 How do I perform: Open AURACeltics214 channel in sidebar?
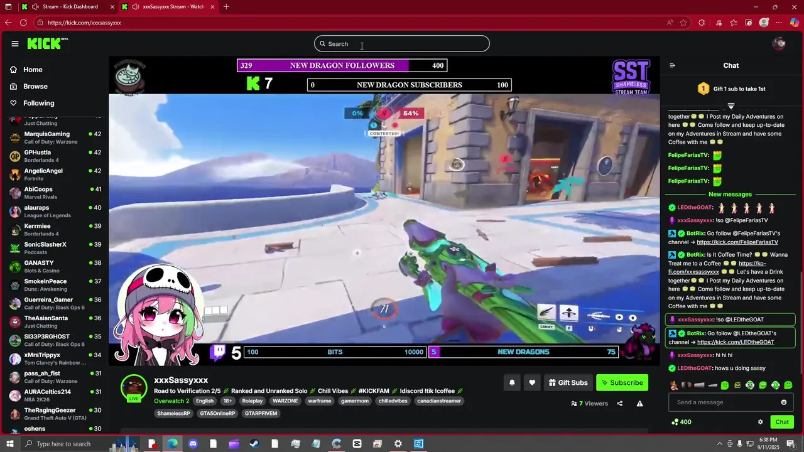tap(55, 395)
